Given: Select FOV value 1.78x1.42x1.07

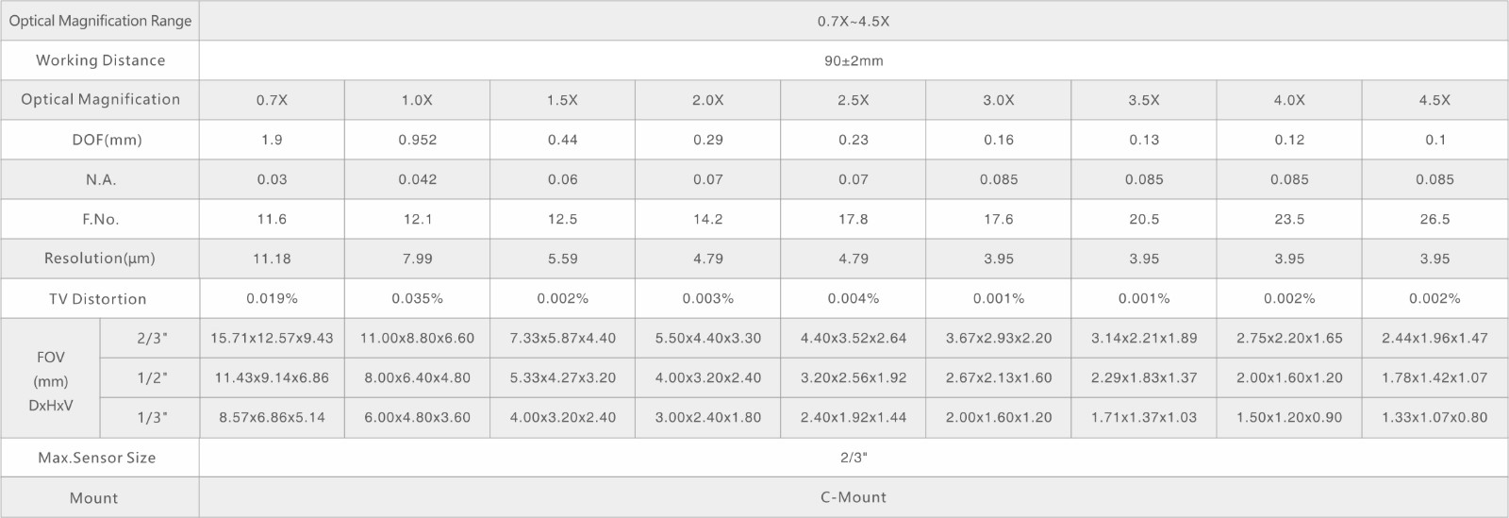Looking at the screenshot, I should [x=1434, y=377].
